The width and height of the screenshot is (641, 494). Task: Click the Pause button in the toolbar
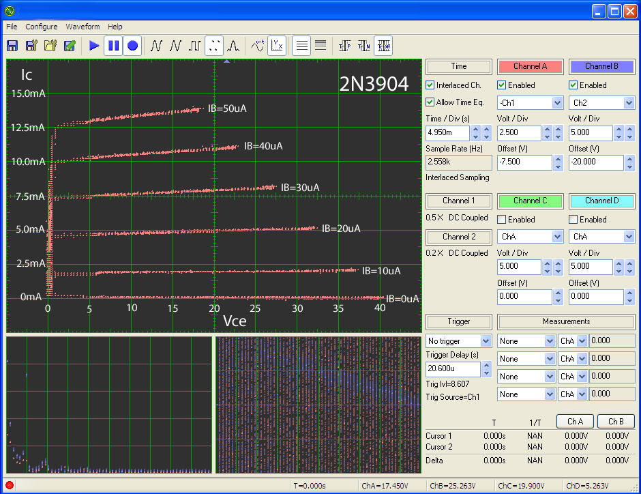[113, 46]
